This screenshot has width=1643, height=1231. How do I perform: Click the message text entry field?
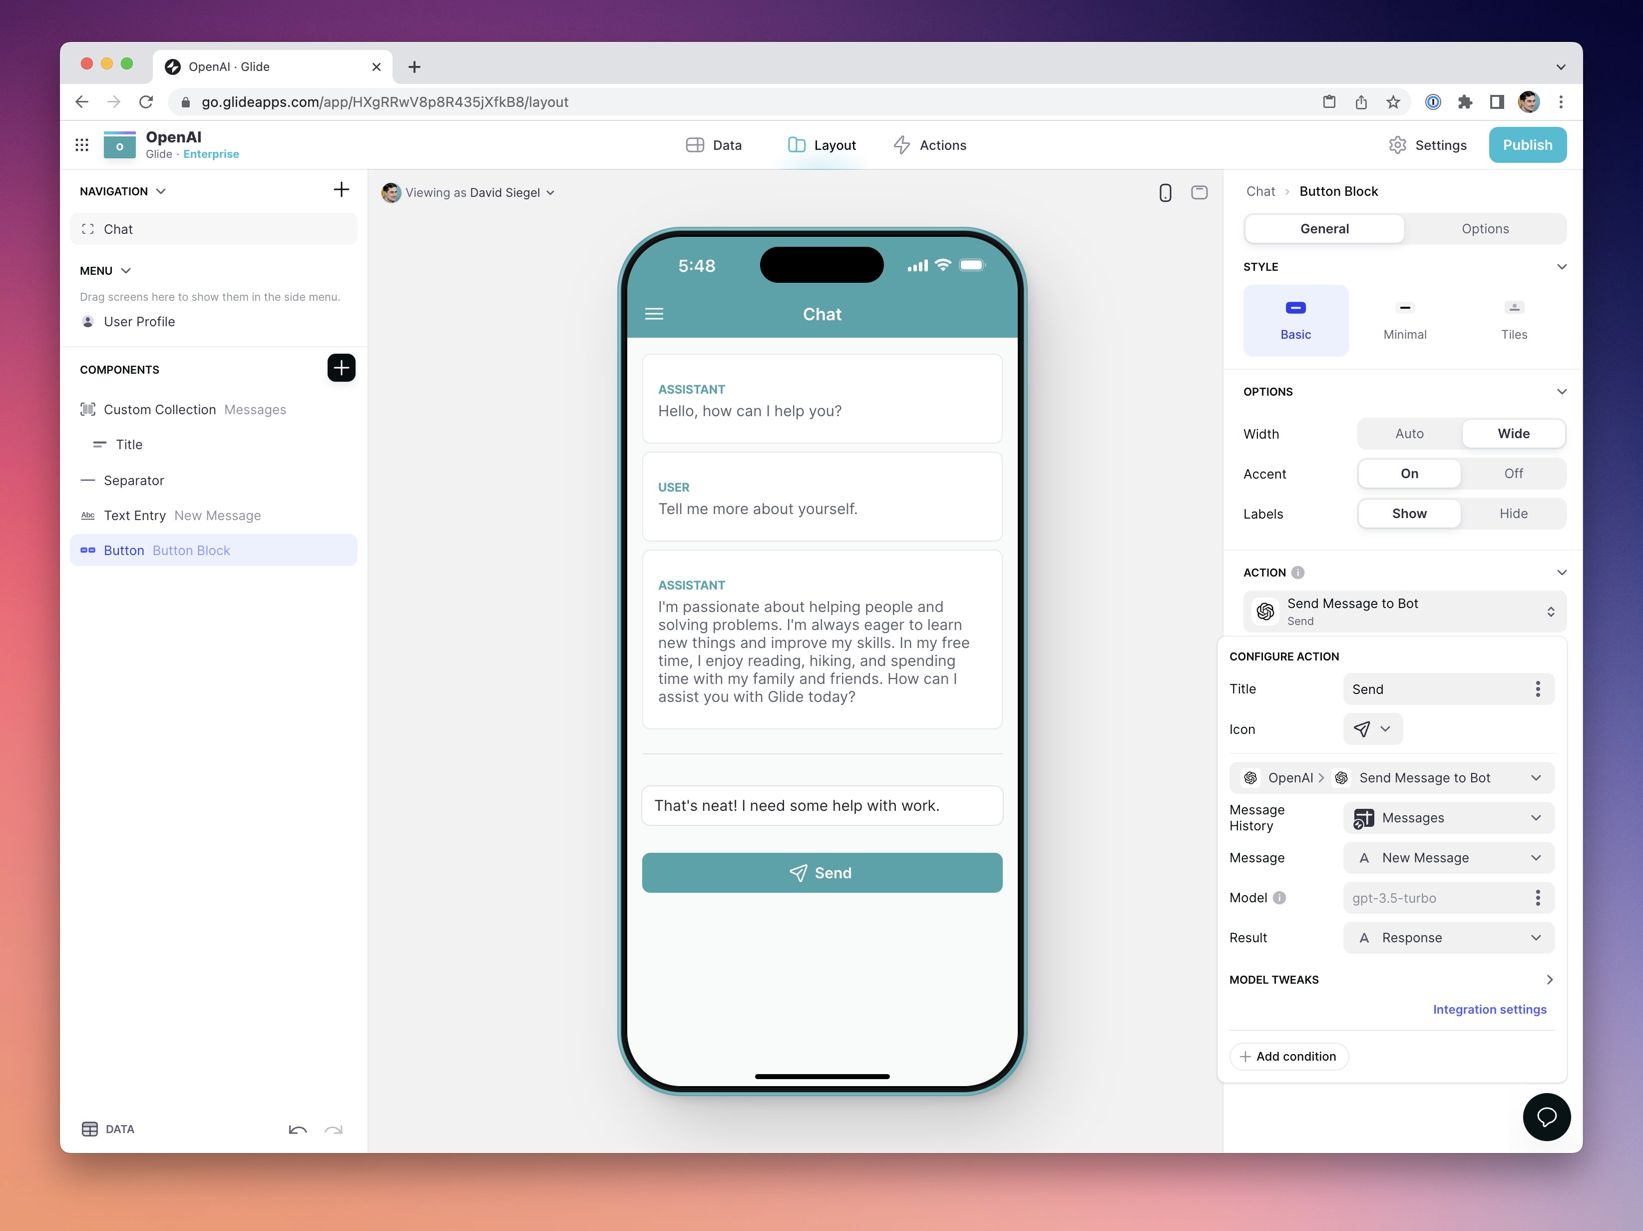[821, 805]
